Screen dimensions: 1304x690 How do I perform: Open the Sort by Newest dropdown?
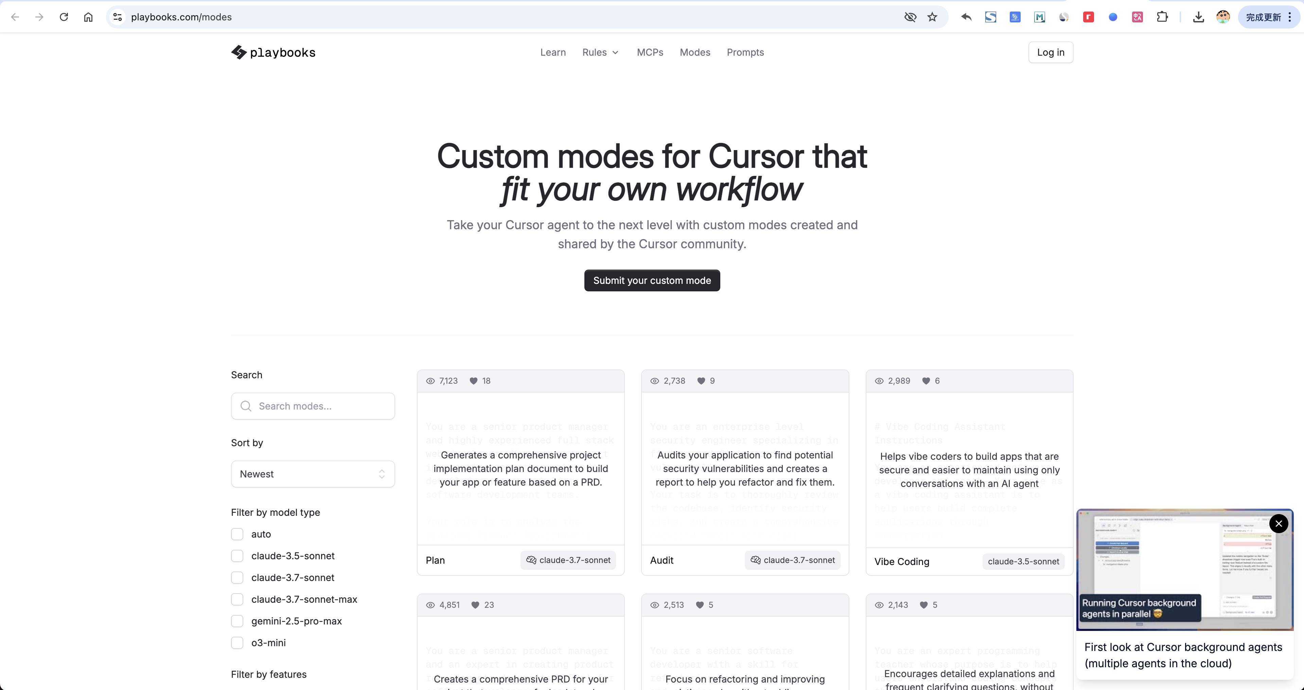[313, 473]
